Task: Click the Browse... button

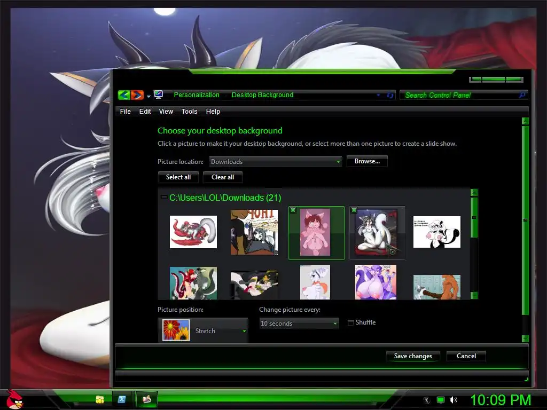Action: click(367, 161)
